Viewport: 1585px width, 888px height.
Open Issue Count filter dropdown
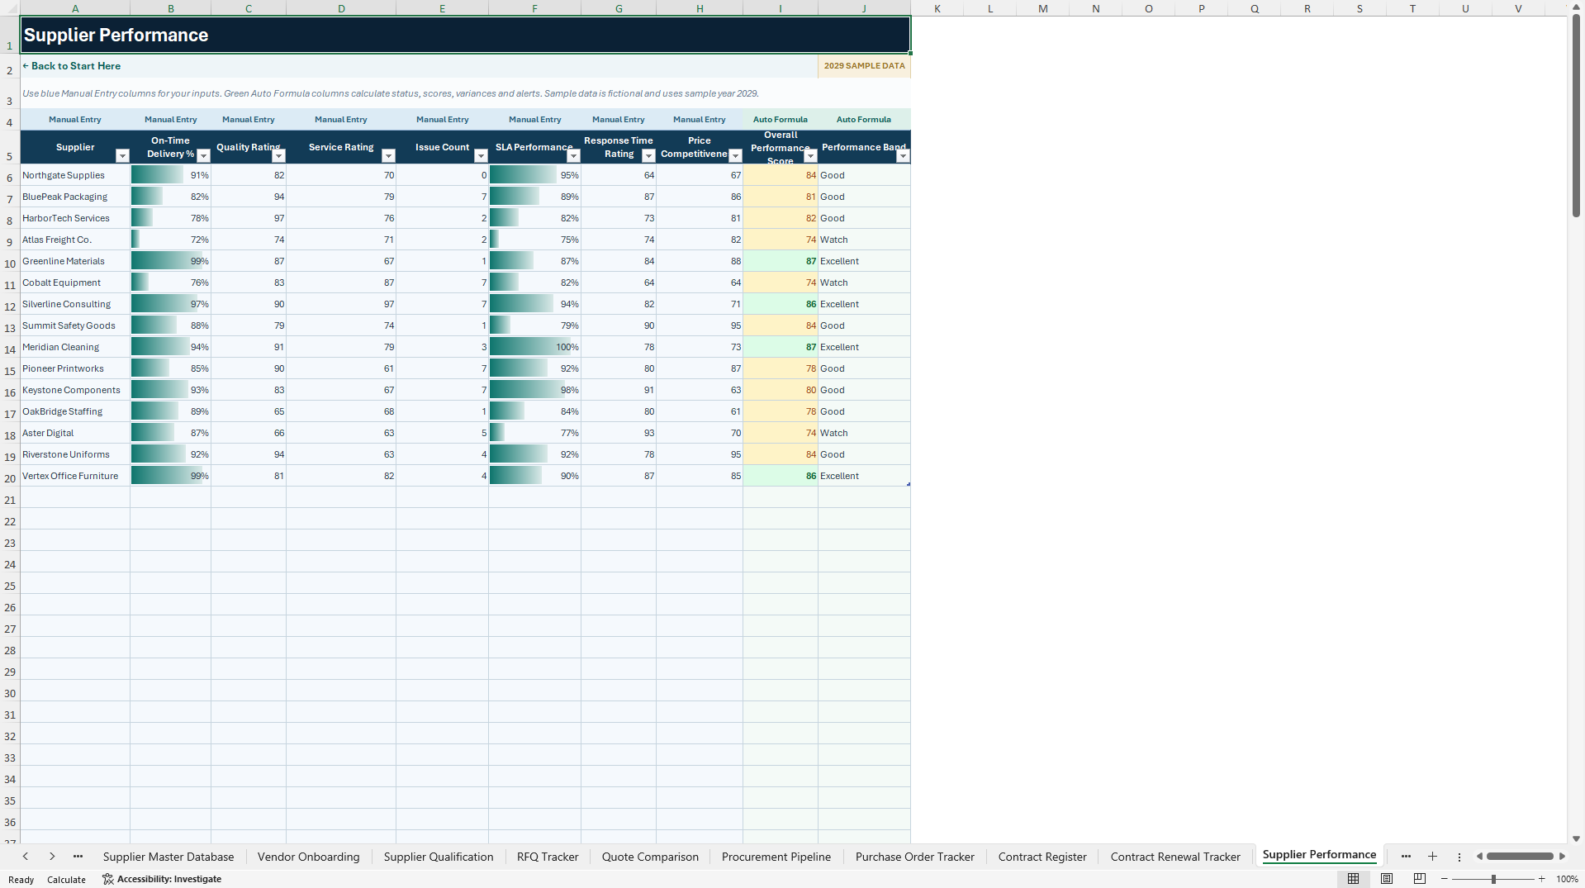[x=481, y=156]
